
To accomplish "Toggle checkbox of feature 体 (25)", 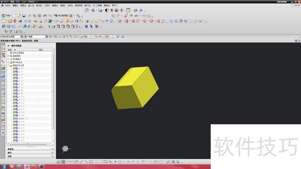I will (x=14, y=140).
